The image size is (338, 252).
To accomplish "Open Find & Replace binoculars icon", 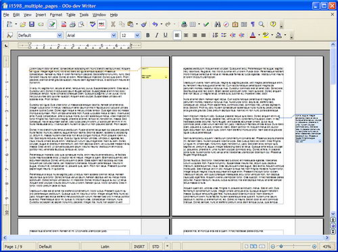I will tap(218, 24).
